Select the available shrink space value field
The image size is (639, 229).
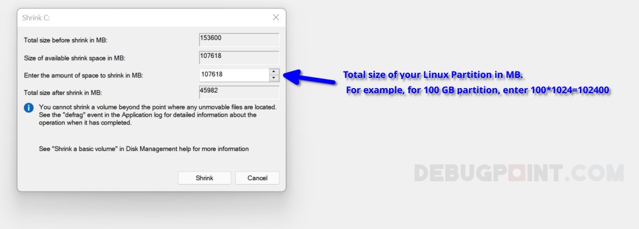(239, 57)
